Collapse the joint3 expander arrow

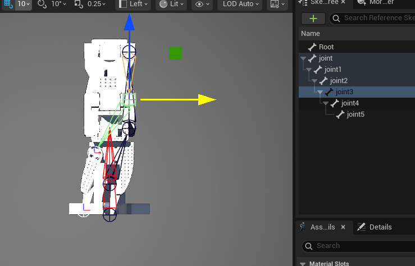coord(320,92)
